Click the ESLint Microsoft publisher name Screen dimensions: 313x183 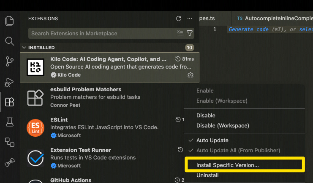click(69, 135)
